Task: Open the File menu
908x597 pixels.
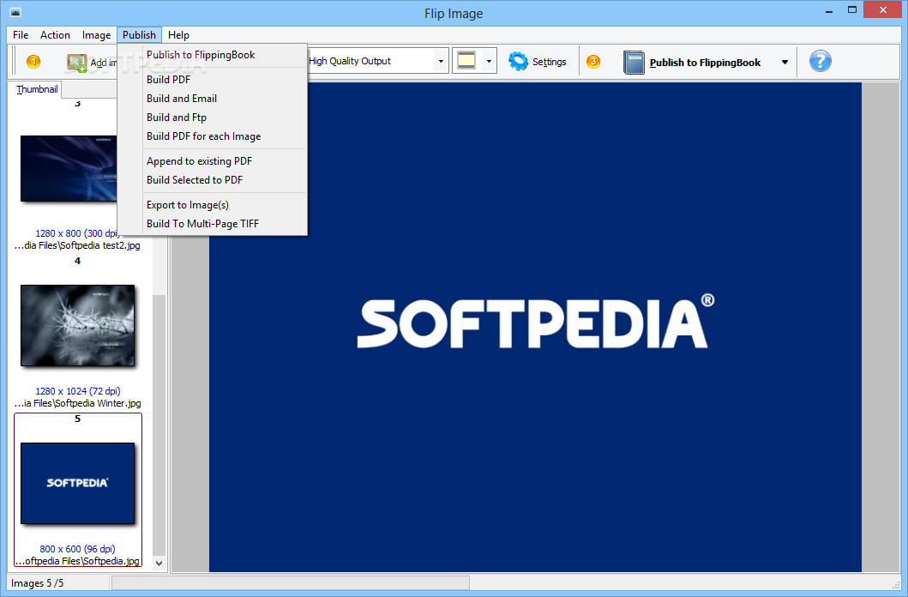Action: point(21,35)
